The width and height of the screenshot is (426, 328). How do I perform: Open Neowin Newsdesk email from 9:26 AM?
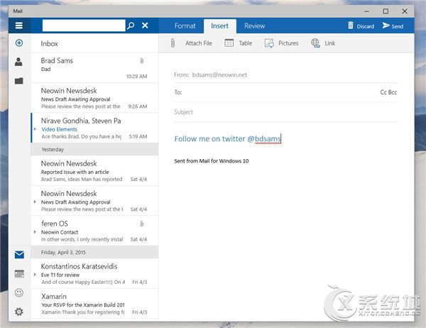94,98
